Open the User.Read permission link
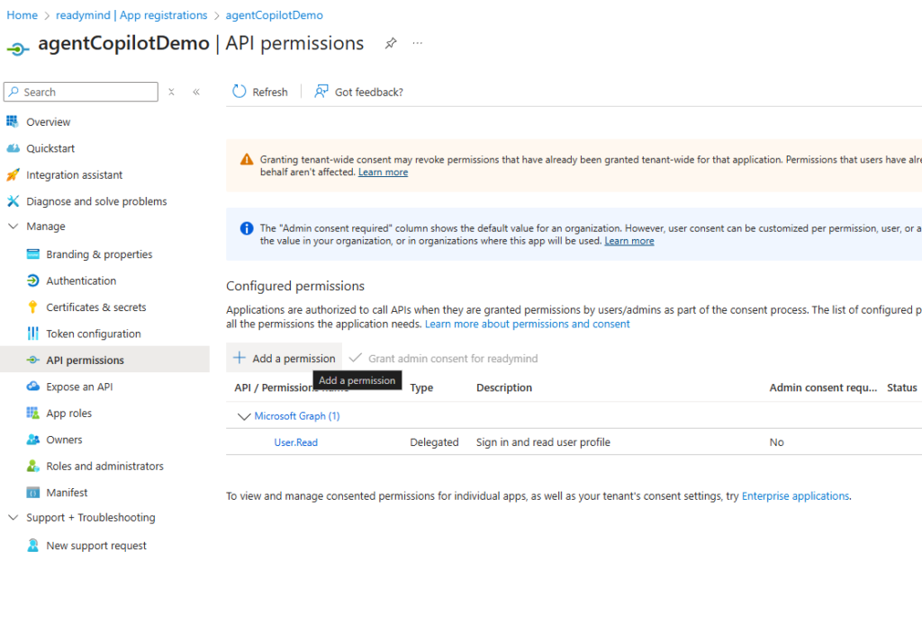This screenshot has width=922, height=623. 295,442
